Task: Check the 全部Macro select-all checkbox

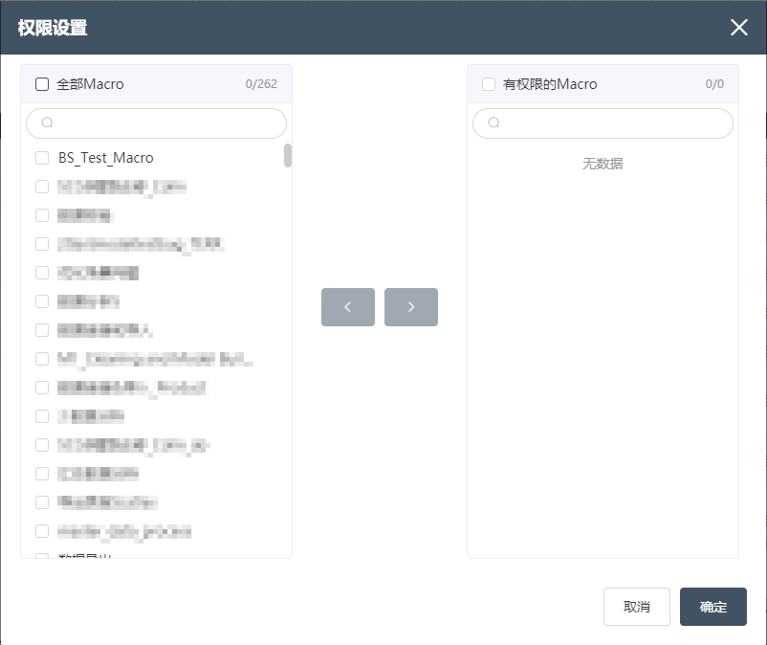Action: pyautogui.click(x=42, y=84)
